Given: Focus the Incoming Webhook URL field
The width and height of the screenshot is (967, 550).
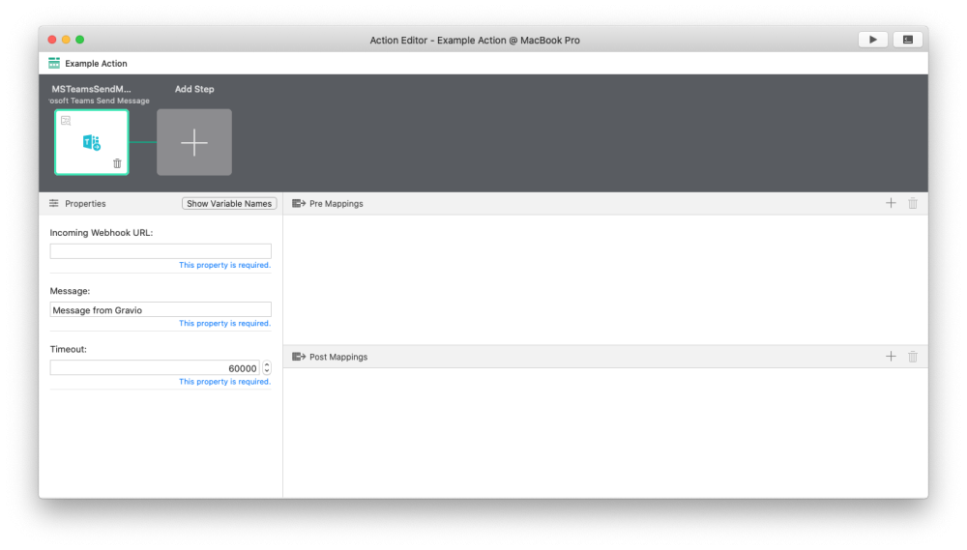Looking at the screenshot, I should point(161,251).
